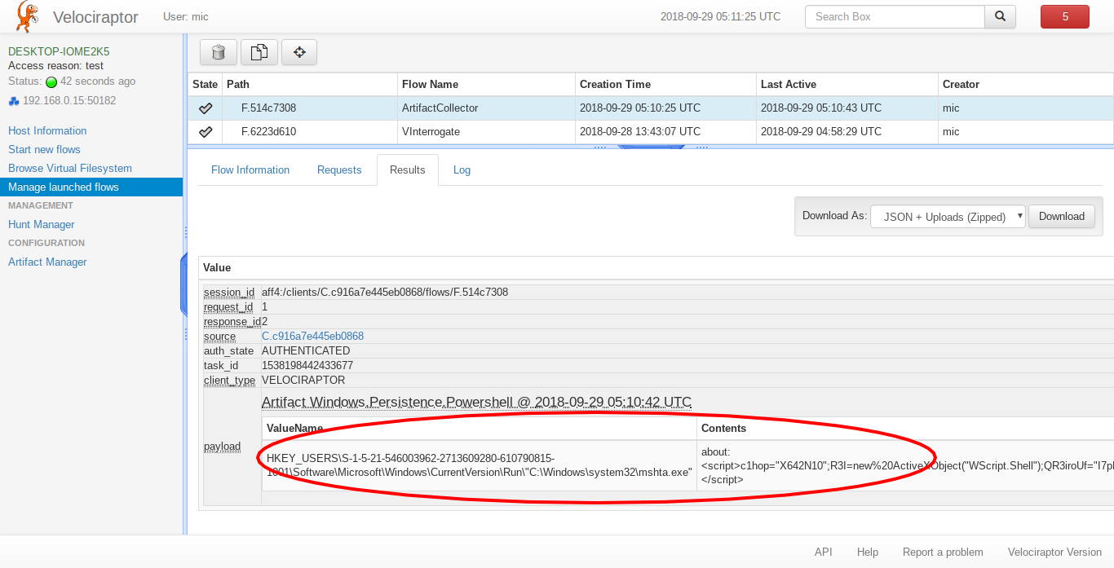The width and height of the screenshot is (1114, 568).
Task: Click the source client link C.c916a7e445eb0868
Action: [312, 336]
